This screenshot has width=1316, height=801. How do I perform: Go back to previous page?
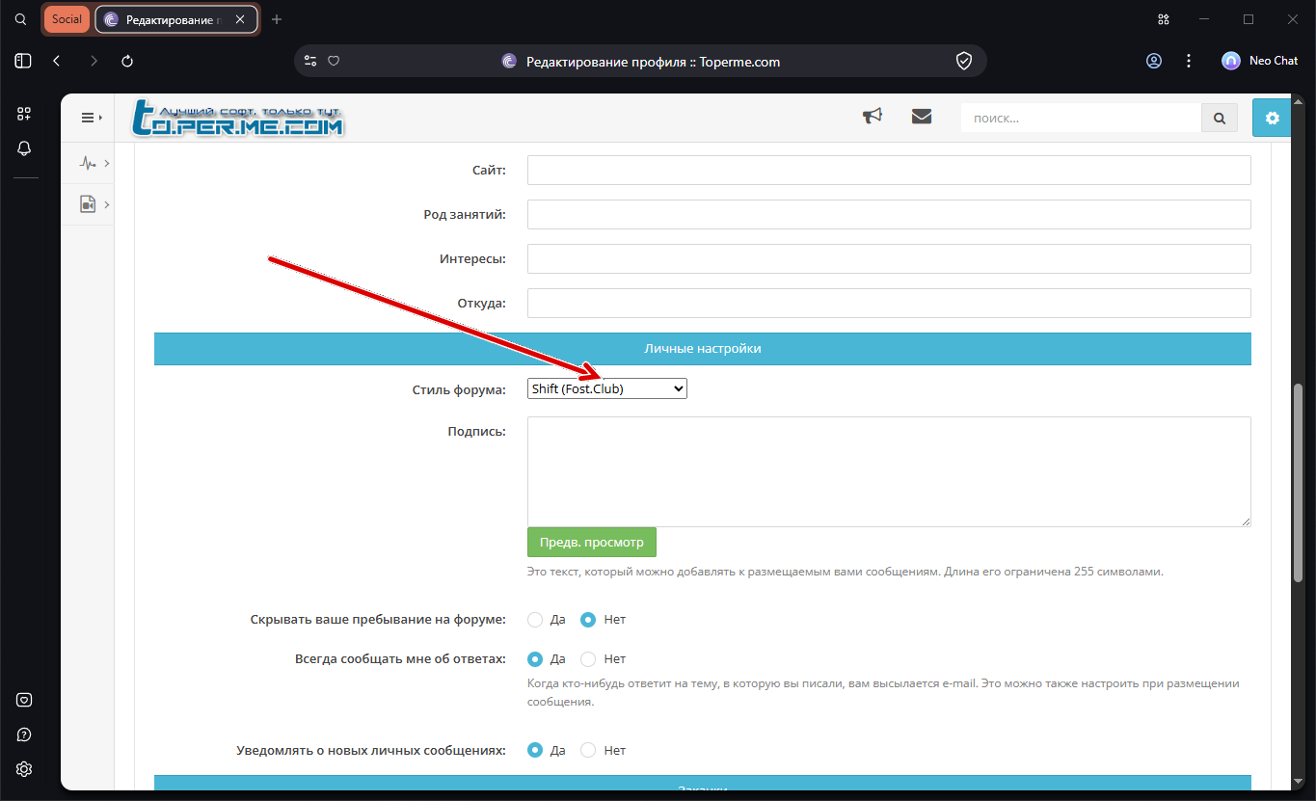point(57,61)
